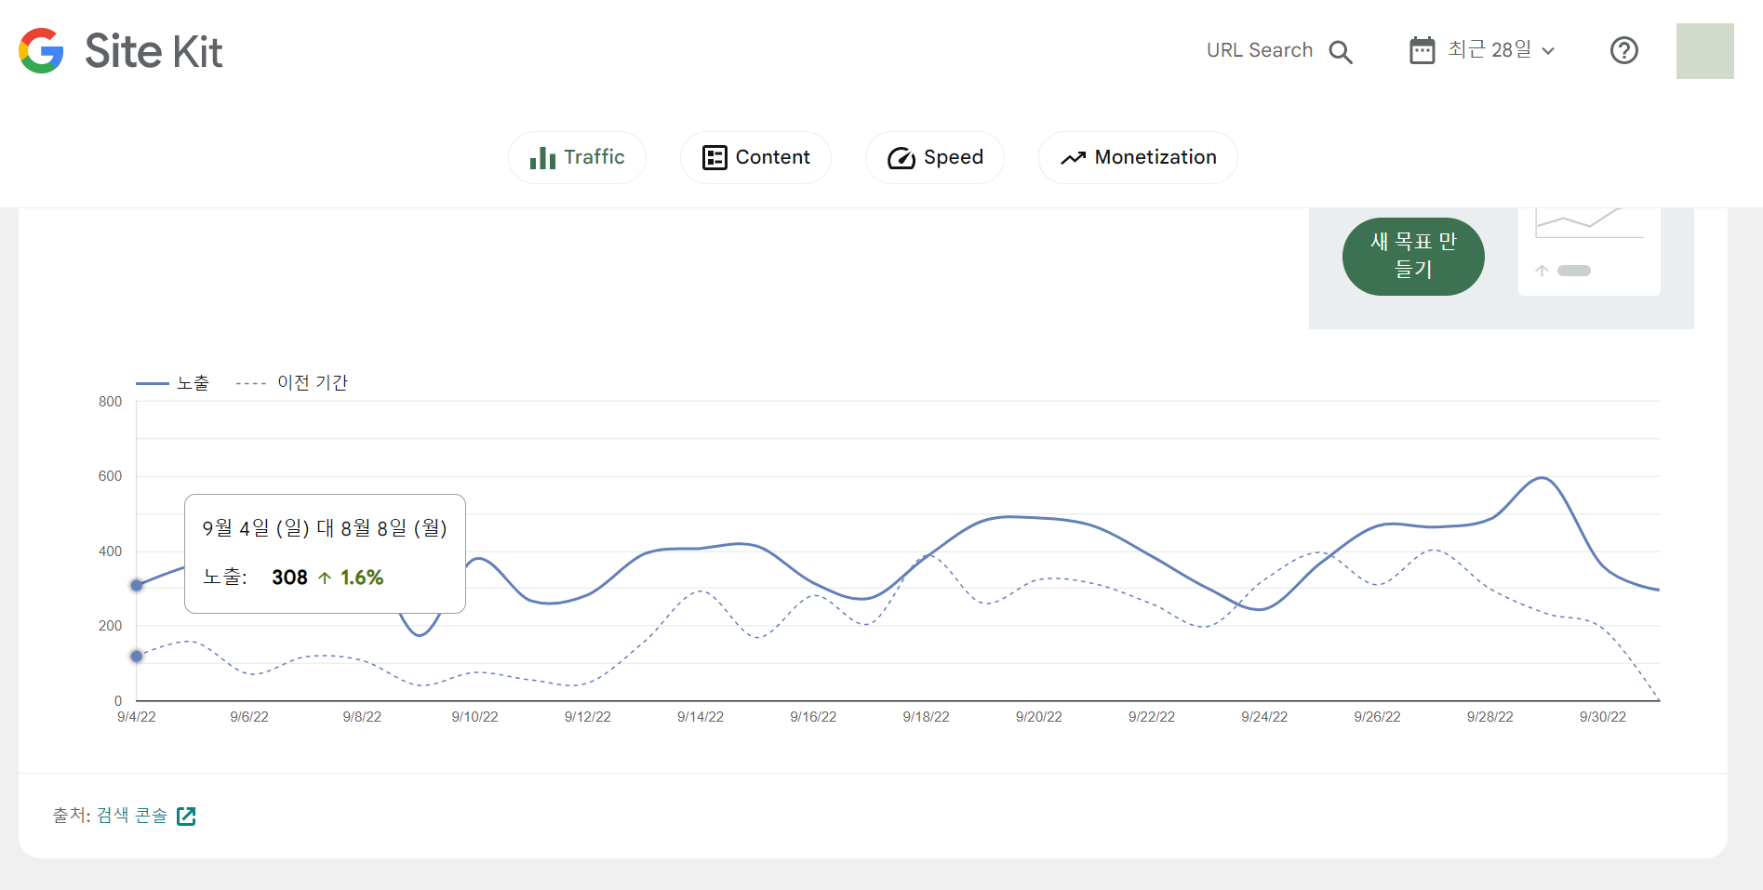Click the 9/22/22 x-axis label
The image size is (1763, 890).
(x=1151, y=717)
